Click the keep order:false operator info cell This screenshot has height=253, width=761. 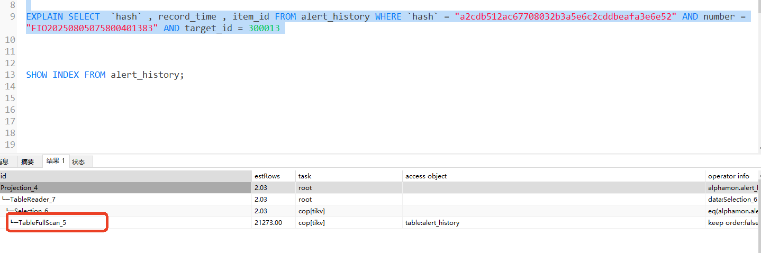[732, 223]
